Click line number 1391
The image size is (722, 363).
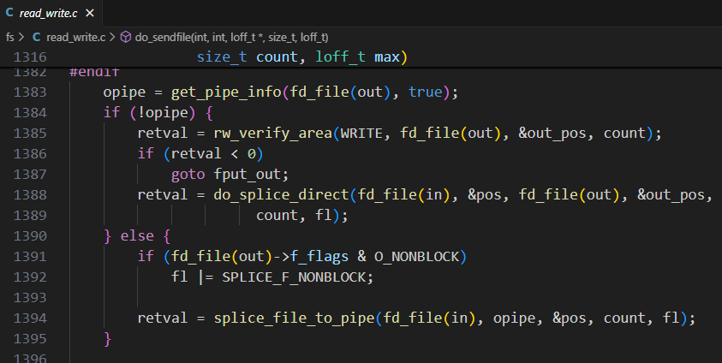tap(30, 256)
